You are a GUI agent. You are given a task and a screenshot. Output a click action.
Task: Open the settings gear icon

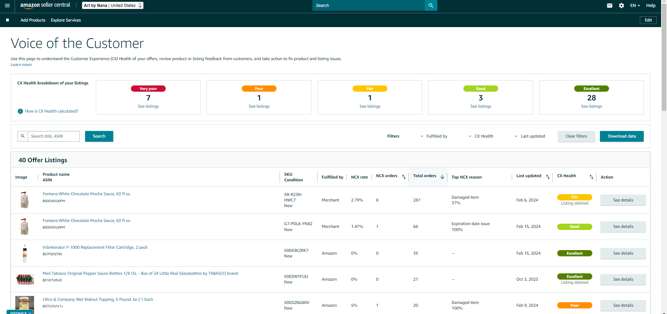[x=621, y=6]
